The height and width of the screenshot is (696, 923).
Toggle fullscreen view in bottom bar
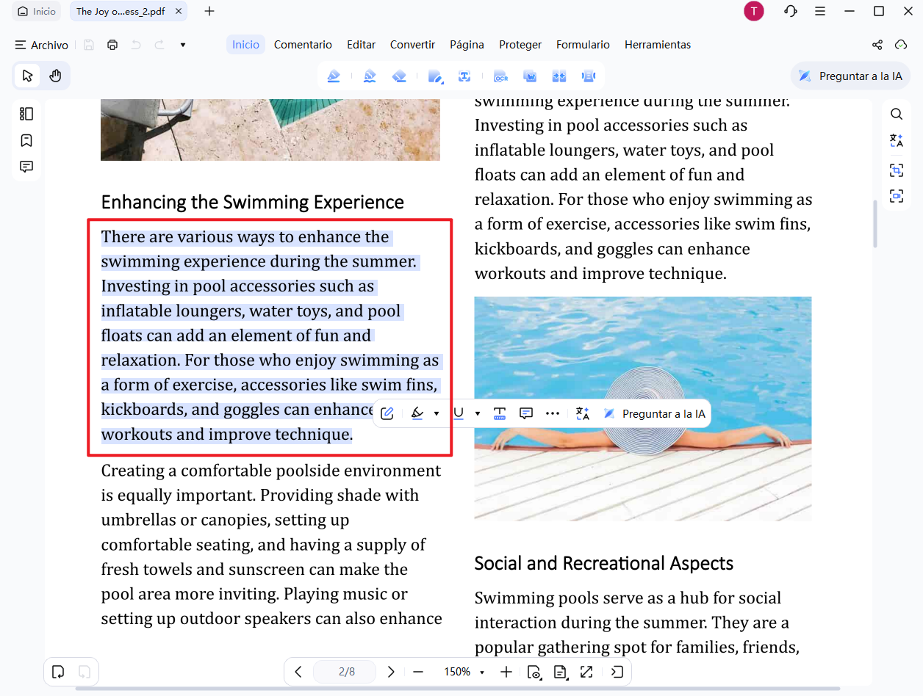tap(586, 672)
